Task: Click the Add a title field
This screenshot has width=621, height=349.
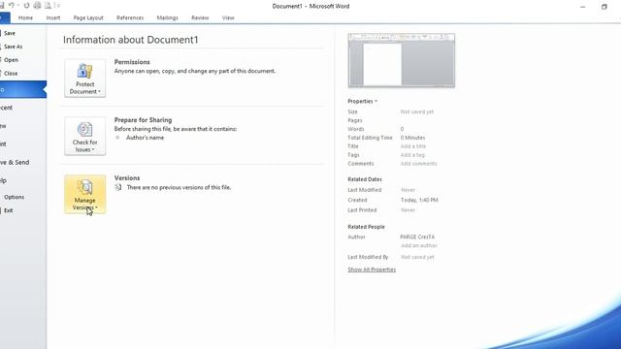Action: tap(413, 146)
